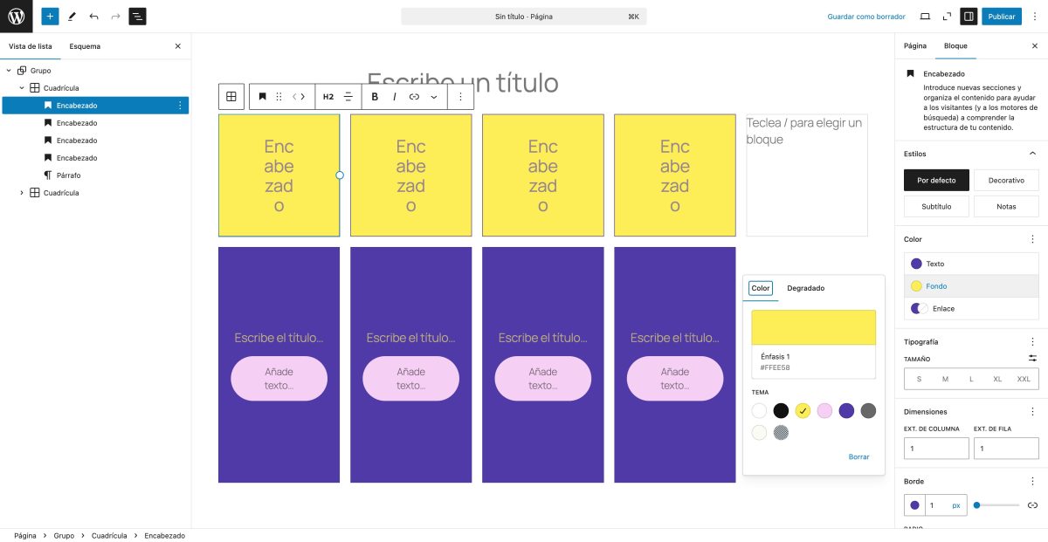The height and width of the screenshot is (542, 1048).
Task: View page in new tab
Action: point(947,16)
